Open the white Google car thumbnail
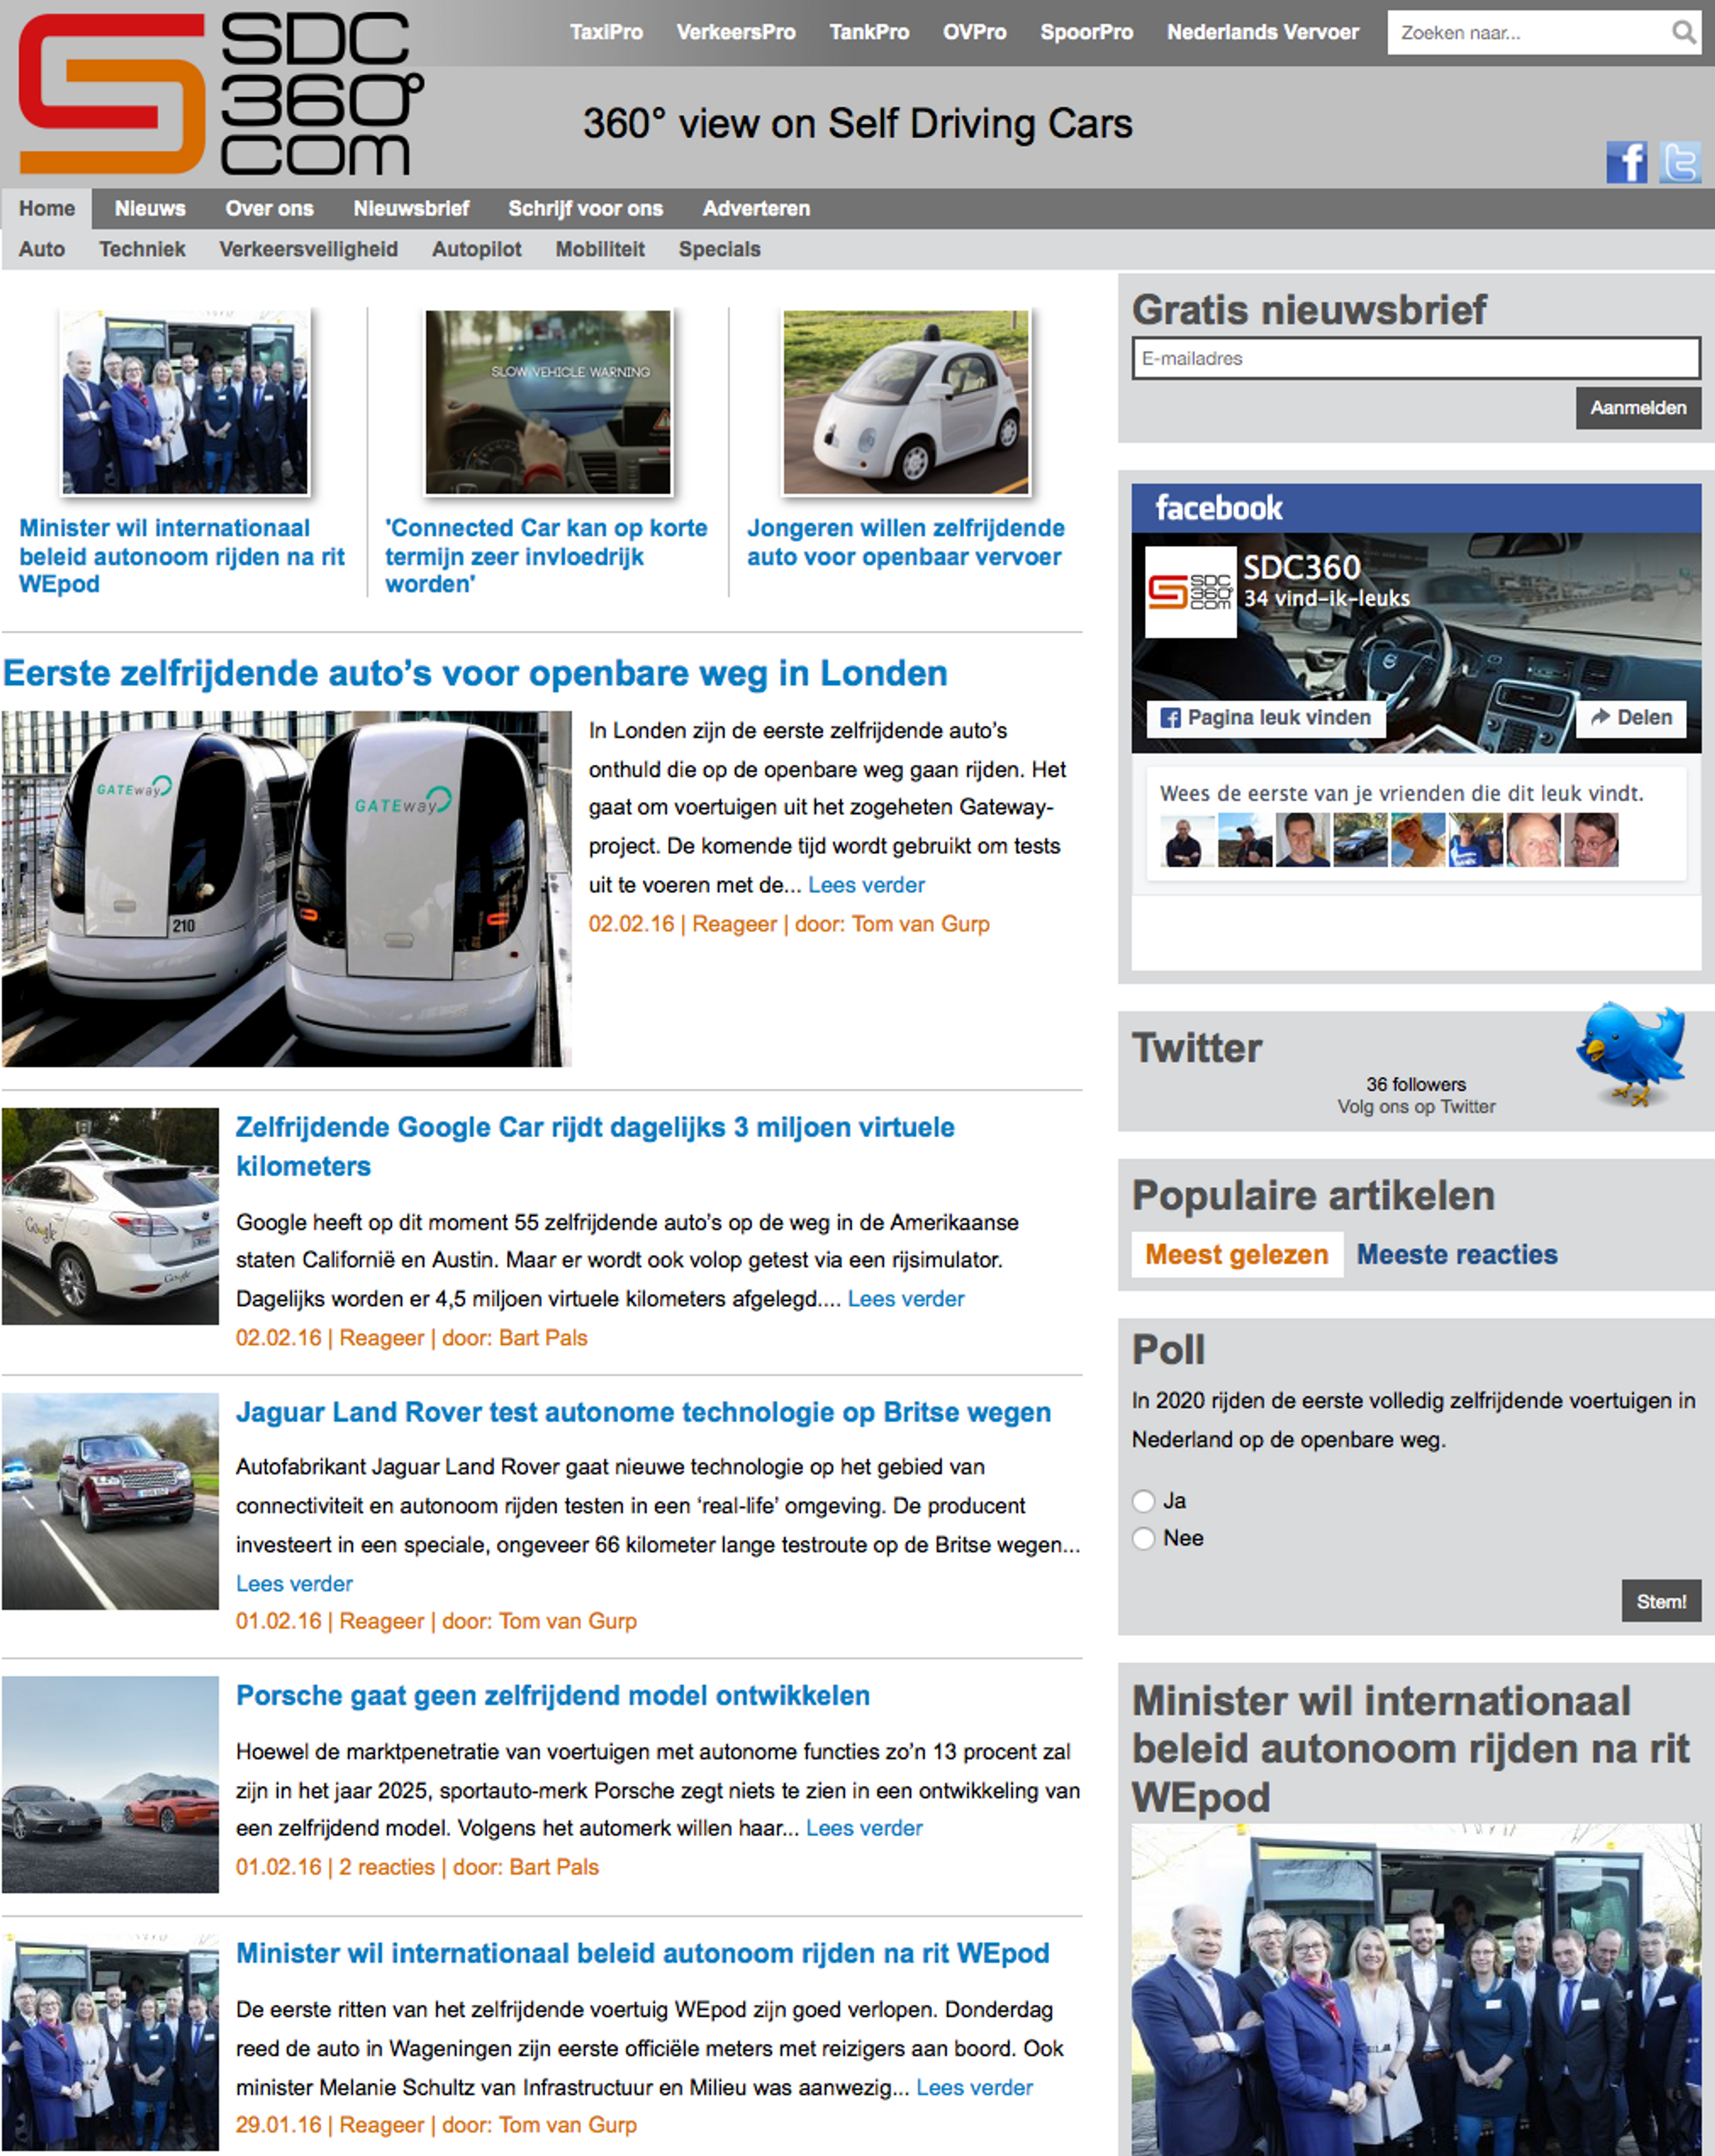 coord(906,402)
